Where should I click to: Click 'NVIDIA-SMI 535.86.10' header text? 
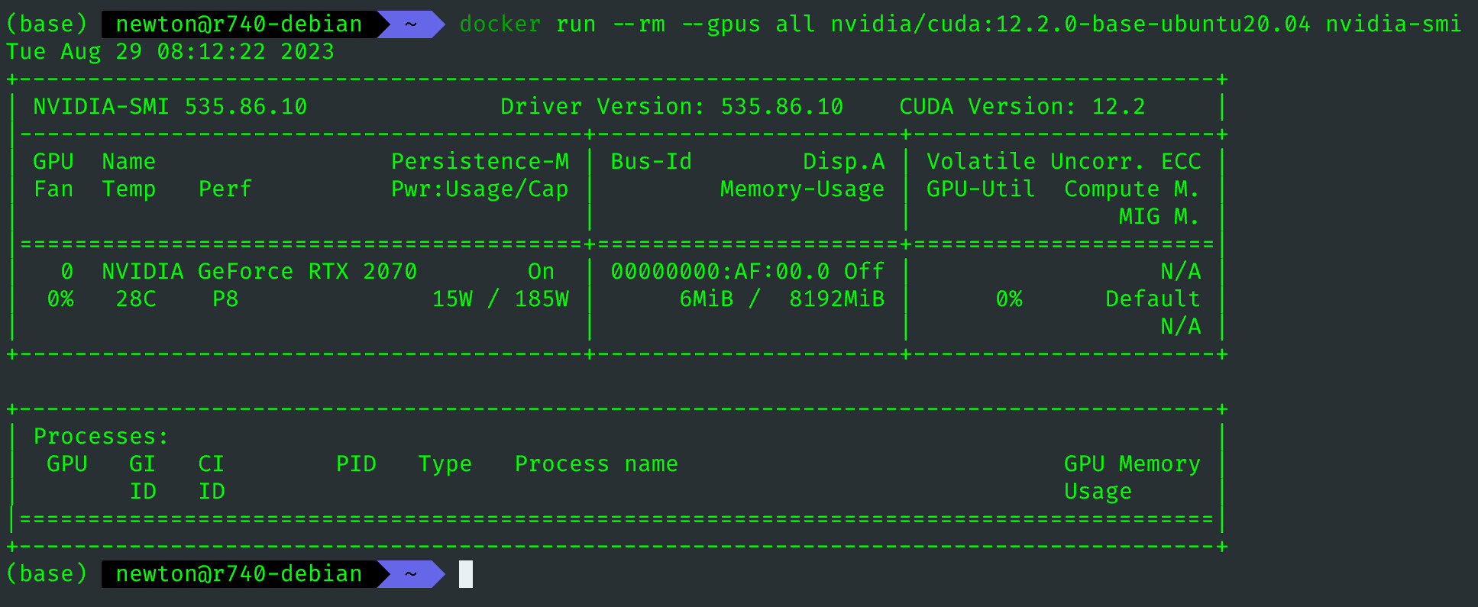(x=170, y=107)
